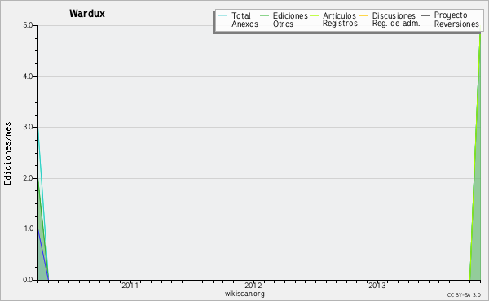Click the purple Otros color line swatch
The width and height of the screenshot is (489, 301).
264,24
